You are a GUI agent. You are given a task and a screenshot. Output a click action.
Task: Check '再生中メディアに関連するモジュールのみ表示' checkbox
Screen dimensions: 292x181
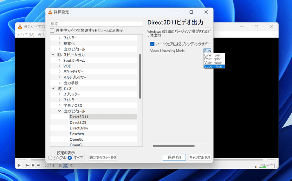point(52,31)
